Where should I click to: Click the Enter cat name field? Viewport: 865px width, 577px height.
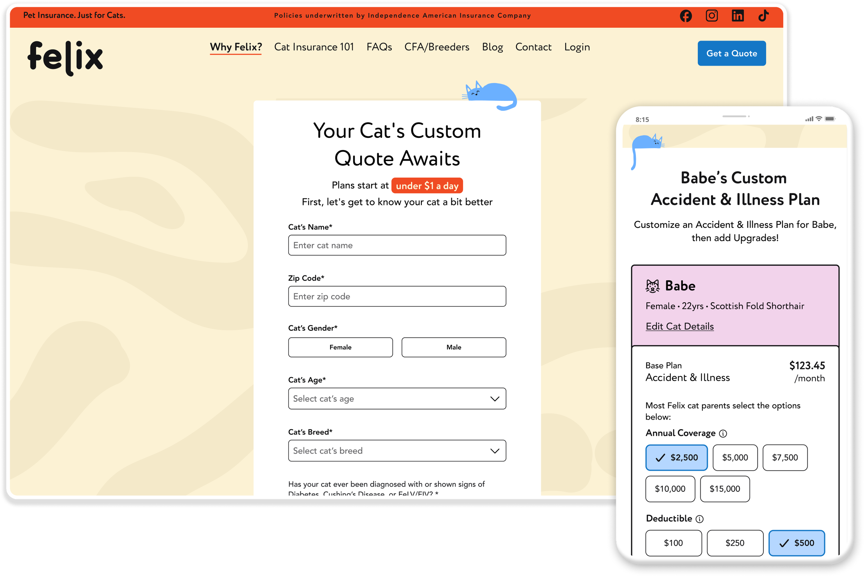[397, 245]
